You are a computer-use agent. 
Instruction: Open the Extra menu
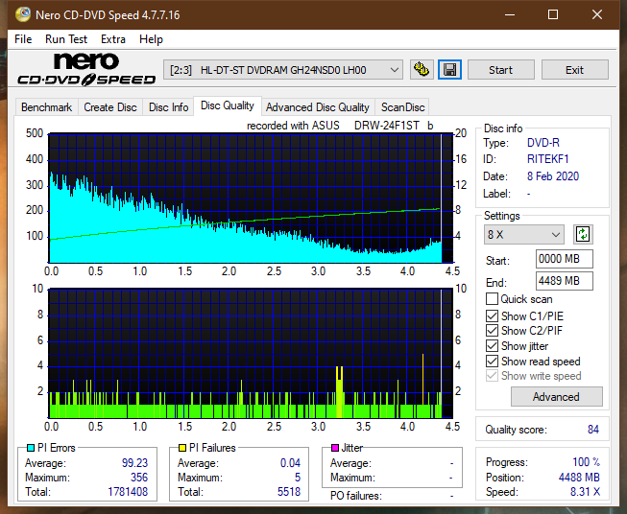pyautogui.click(x=113, y=39)
